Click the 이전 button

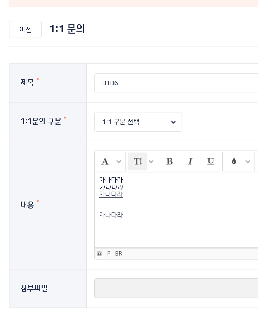[x=25, y=29]
